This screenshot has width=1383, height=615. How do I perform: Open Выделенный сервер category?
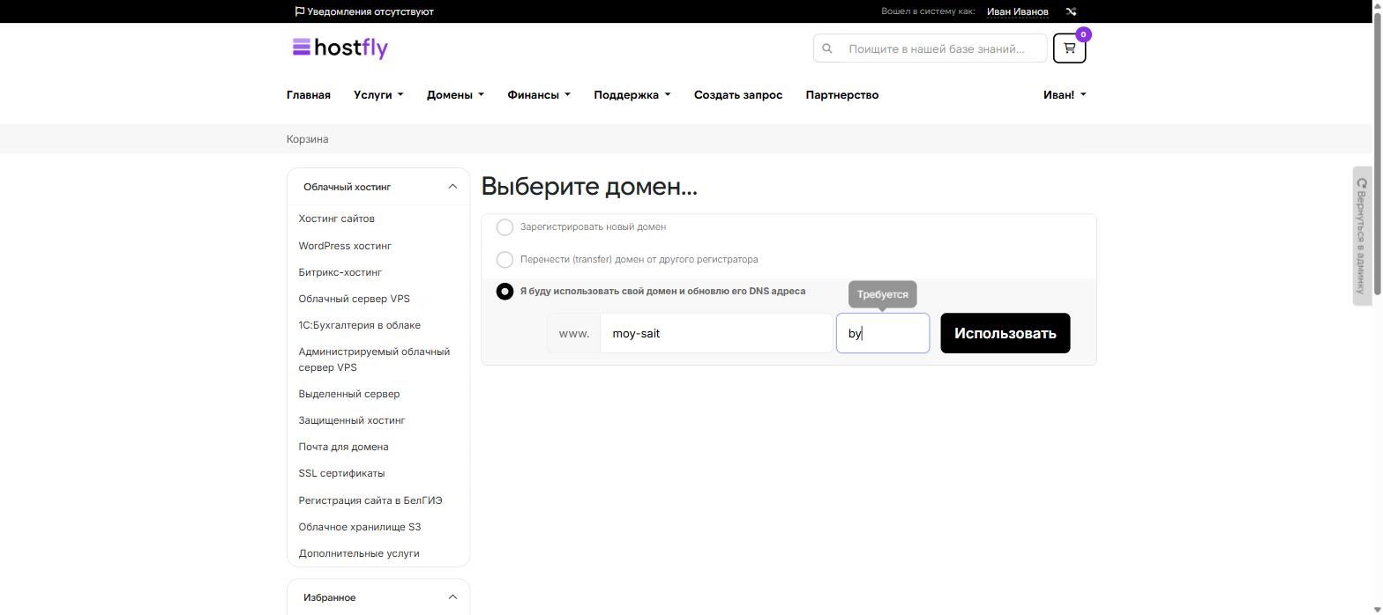(349, 394)
